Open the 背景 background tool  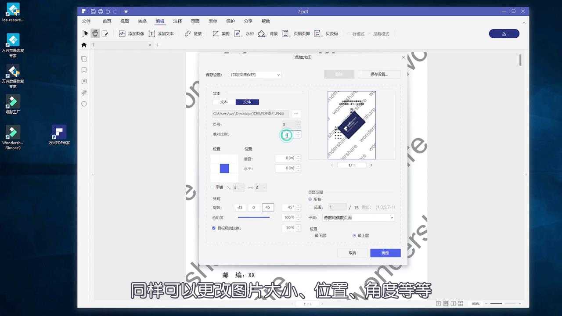point(268,33)
